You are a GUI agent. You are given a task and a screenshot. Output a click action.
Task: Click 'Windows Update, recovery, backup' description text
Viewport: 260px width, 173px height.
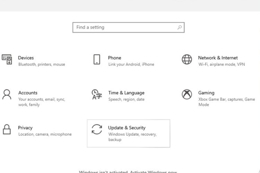(x=132, y=137)
